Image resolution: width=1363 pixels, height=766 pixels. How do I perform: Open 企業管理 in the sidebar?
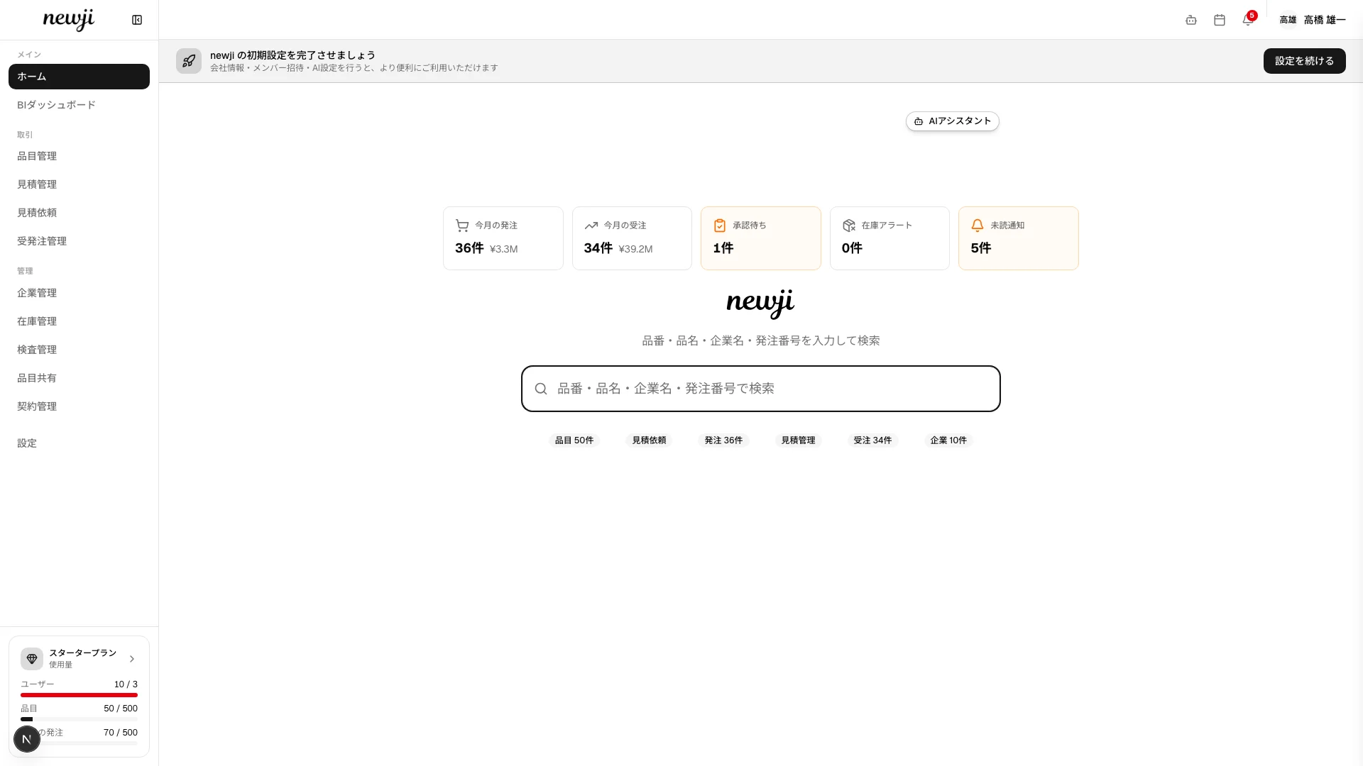(79, 293)
